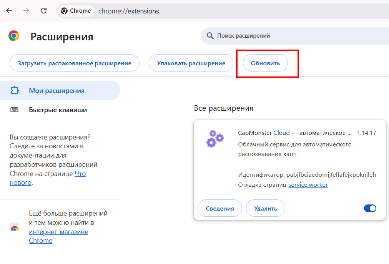Click the keyboard icon beside Быстрые клавиши
Screen dimensions: 389x264
pyautogui.click(x=14, y=110)
